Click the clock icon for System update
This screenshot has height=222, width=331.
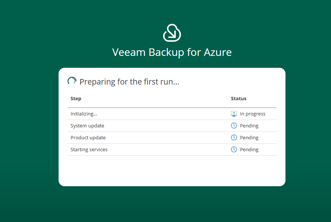[x=234, y=126]
